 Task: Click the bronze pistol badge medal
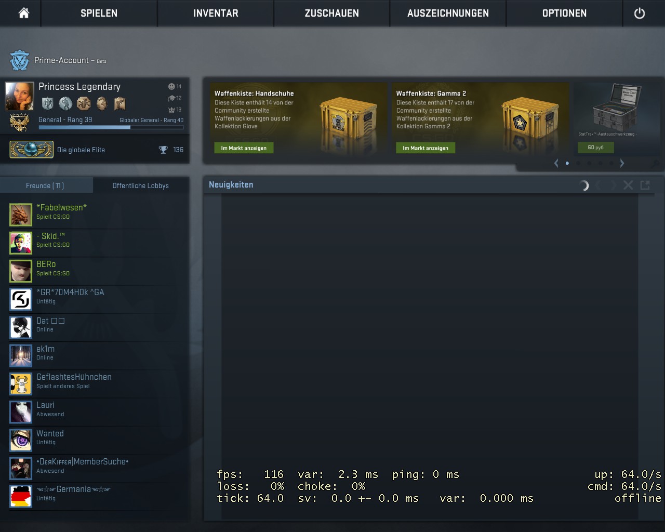pyautogui.click(x=120, y=103)
